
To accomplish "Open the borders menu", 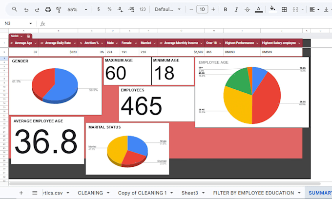I will (284, 10).
